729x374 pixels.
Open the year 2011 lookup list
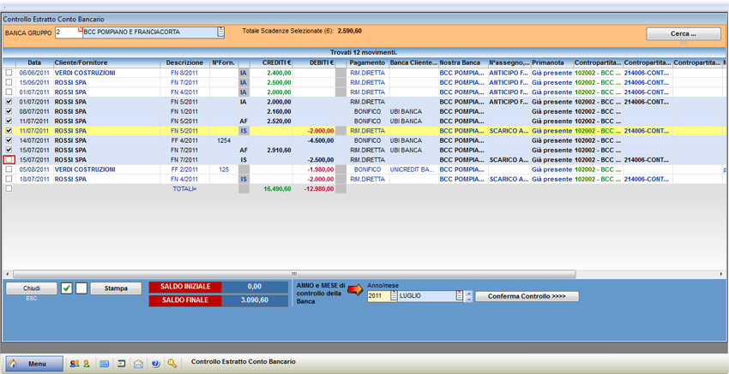394,296
